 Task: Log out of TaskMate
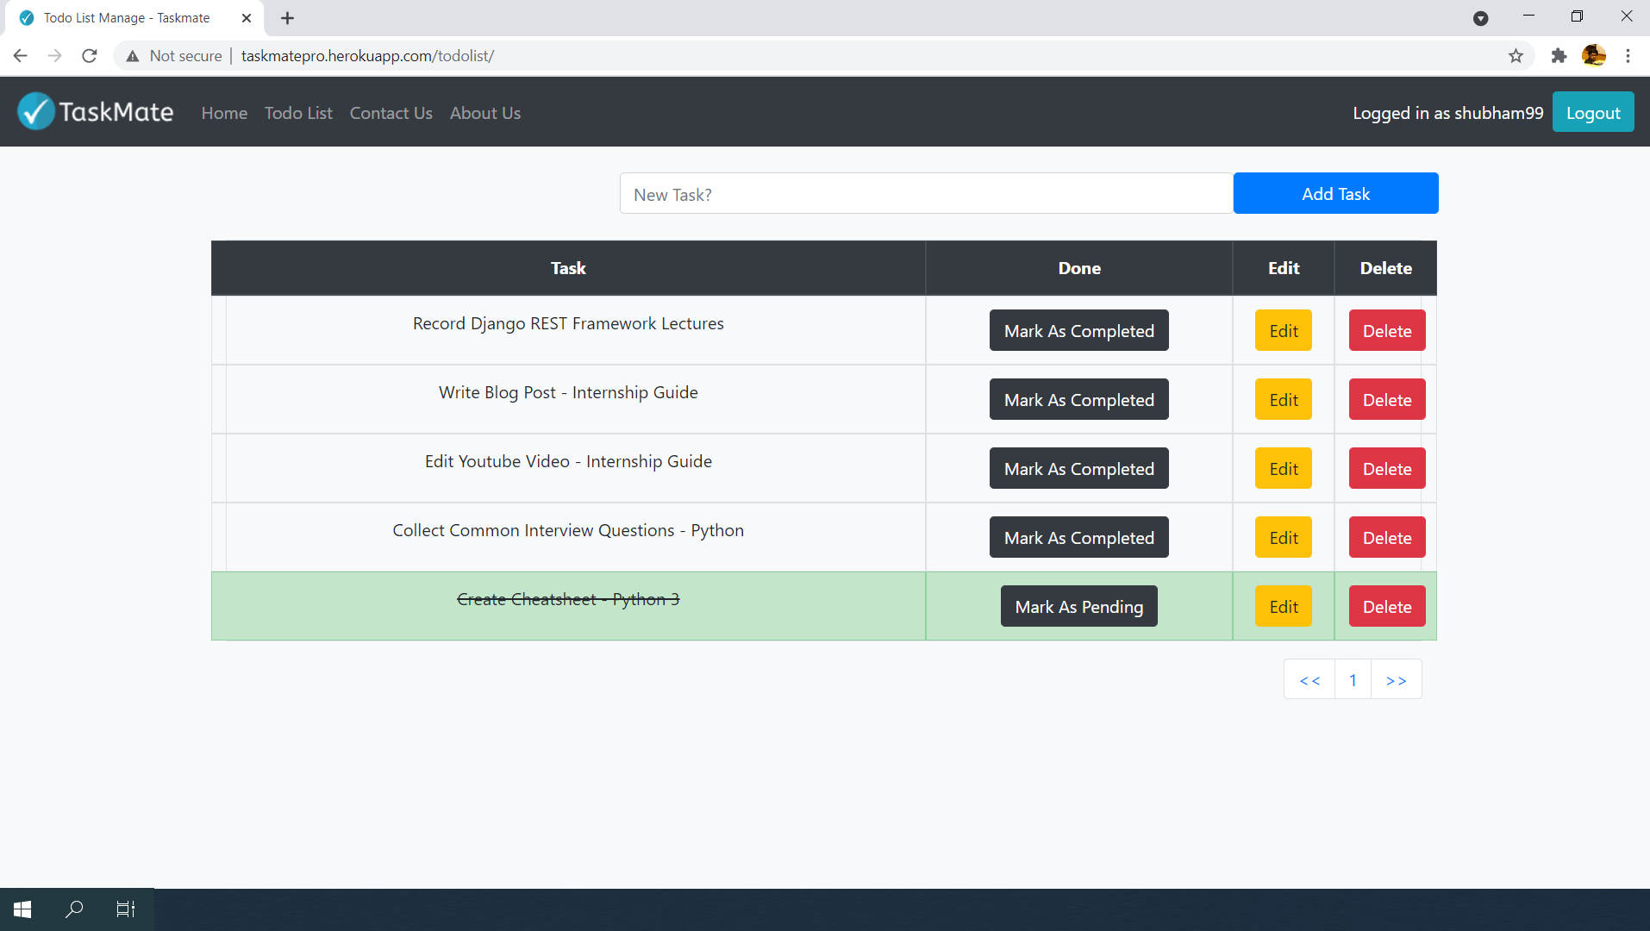tap(1592, 112)
